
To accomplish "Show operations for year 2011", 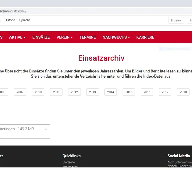I will tap(56, 92).
